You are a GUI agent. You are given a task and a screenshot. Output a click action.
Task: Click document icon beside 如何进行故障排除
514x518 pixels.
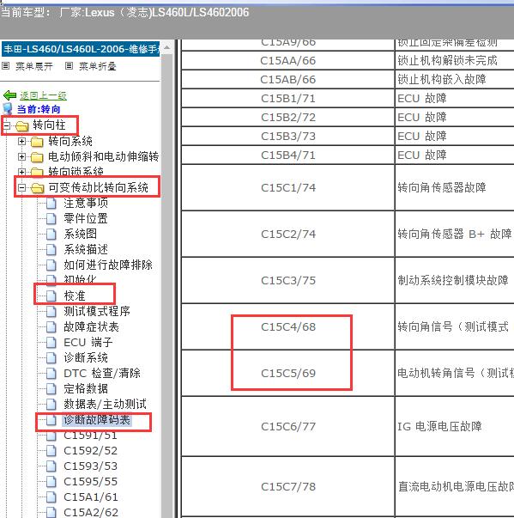pyautogui.click(x=51, y=265)
